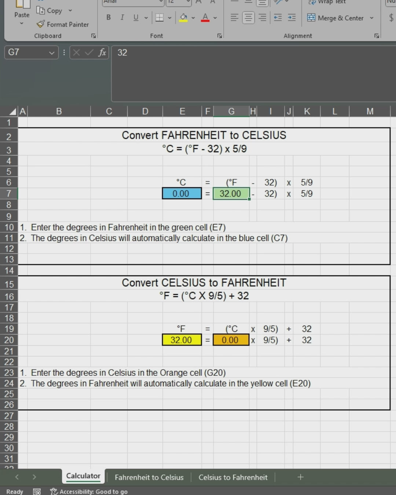Click formula text '°C = (°F - 32) x 5/9'

(x=204, y=149)
